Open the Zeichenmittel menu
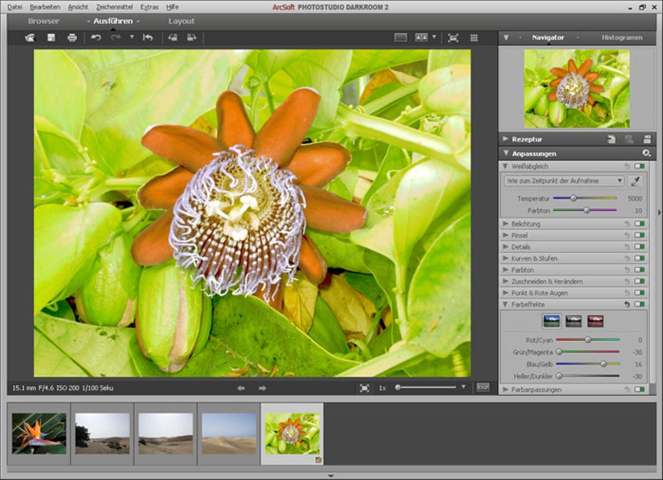 point(114,6)
